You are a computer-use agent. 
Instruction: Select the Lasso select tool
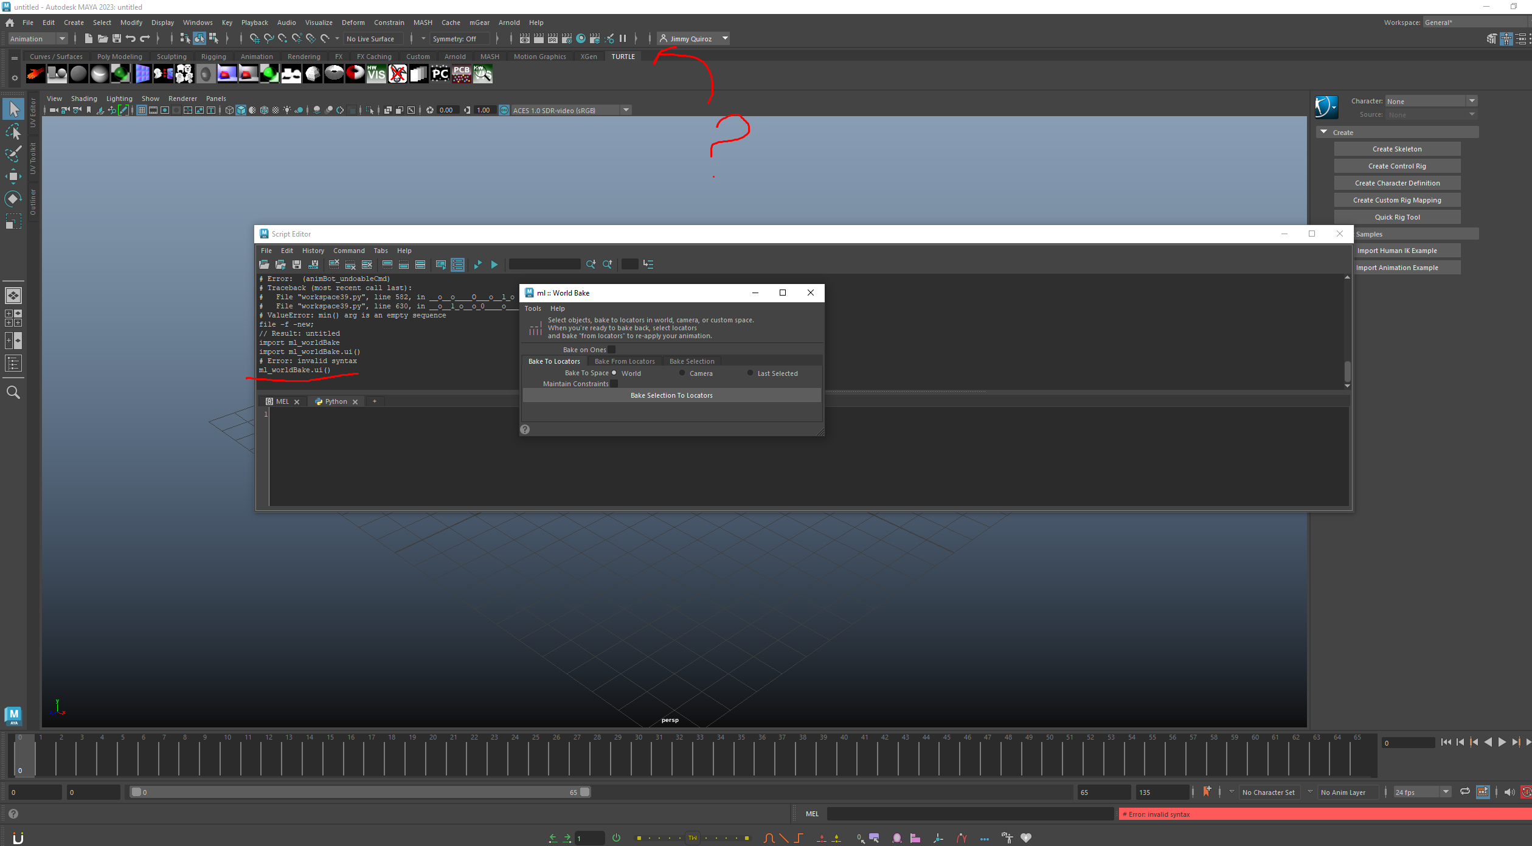[13, 131]
